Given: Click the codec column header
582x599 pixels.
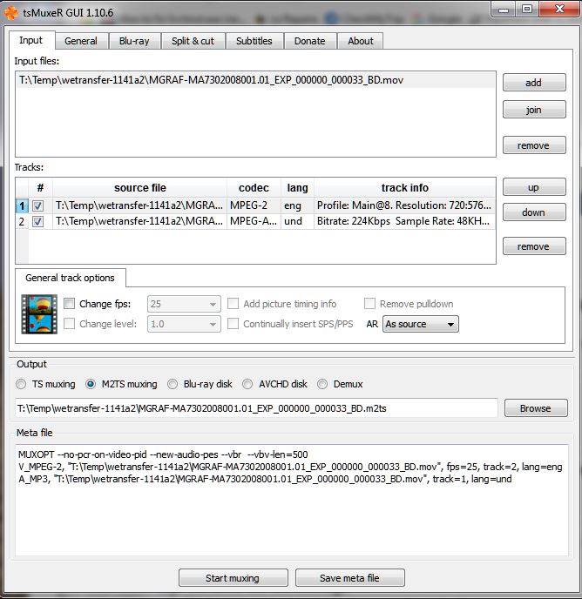Looking at the screenshot, I should click(x=254, y=188).
